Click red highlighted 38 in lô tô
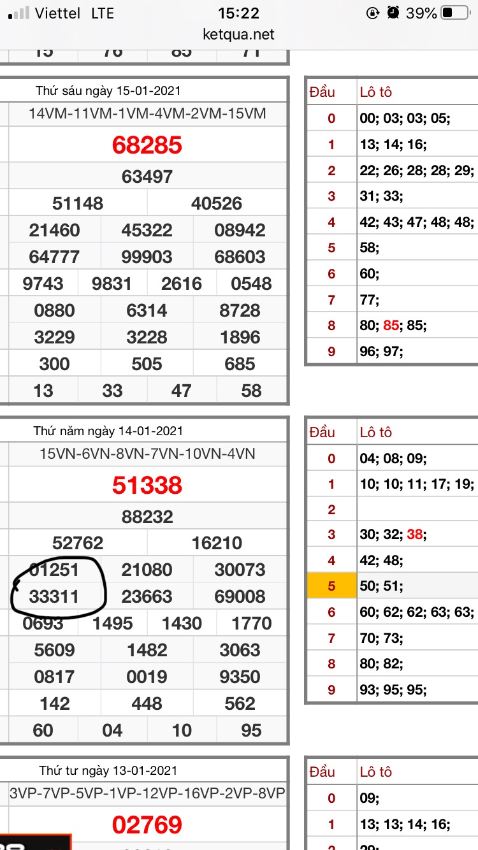Viewport: 478px width, 850px height. click(414, 535)
